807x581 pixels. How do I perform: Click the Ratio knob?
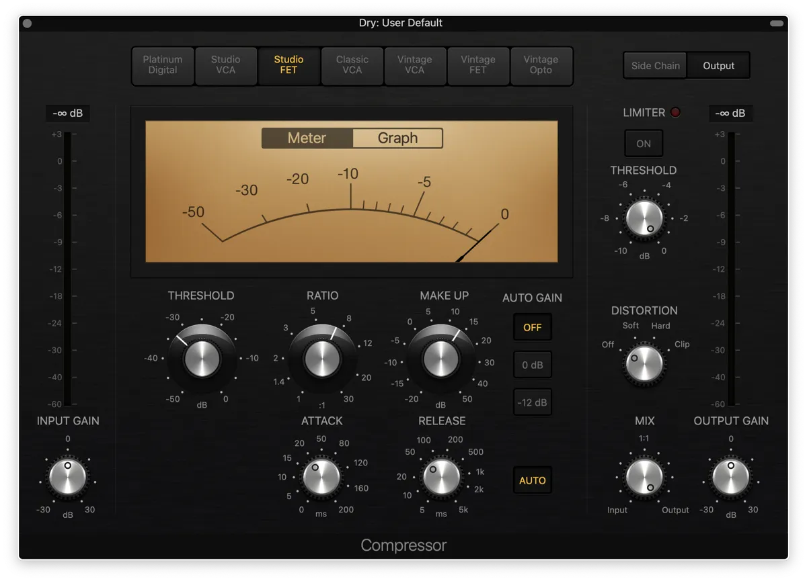point(322,358)
